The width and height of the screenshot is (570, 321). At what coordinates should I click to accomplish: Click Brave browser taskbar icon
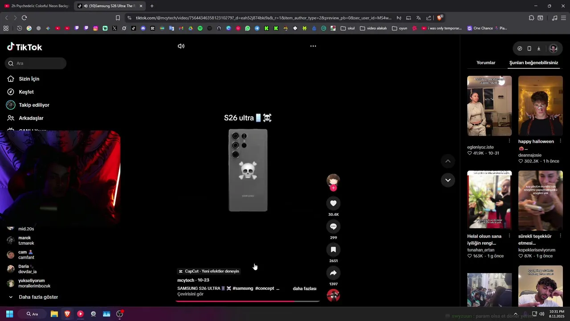pos(67,314)
